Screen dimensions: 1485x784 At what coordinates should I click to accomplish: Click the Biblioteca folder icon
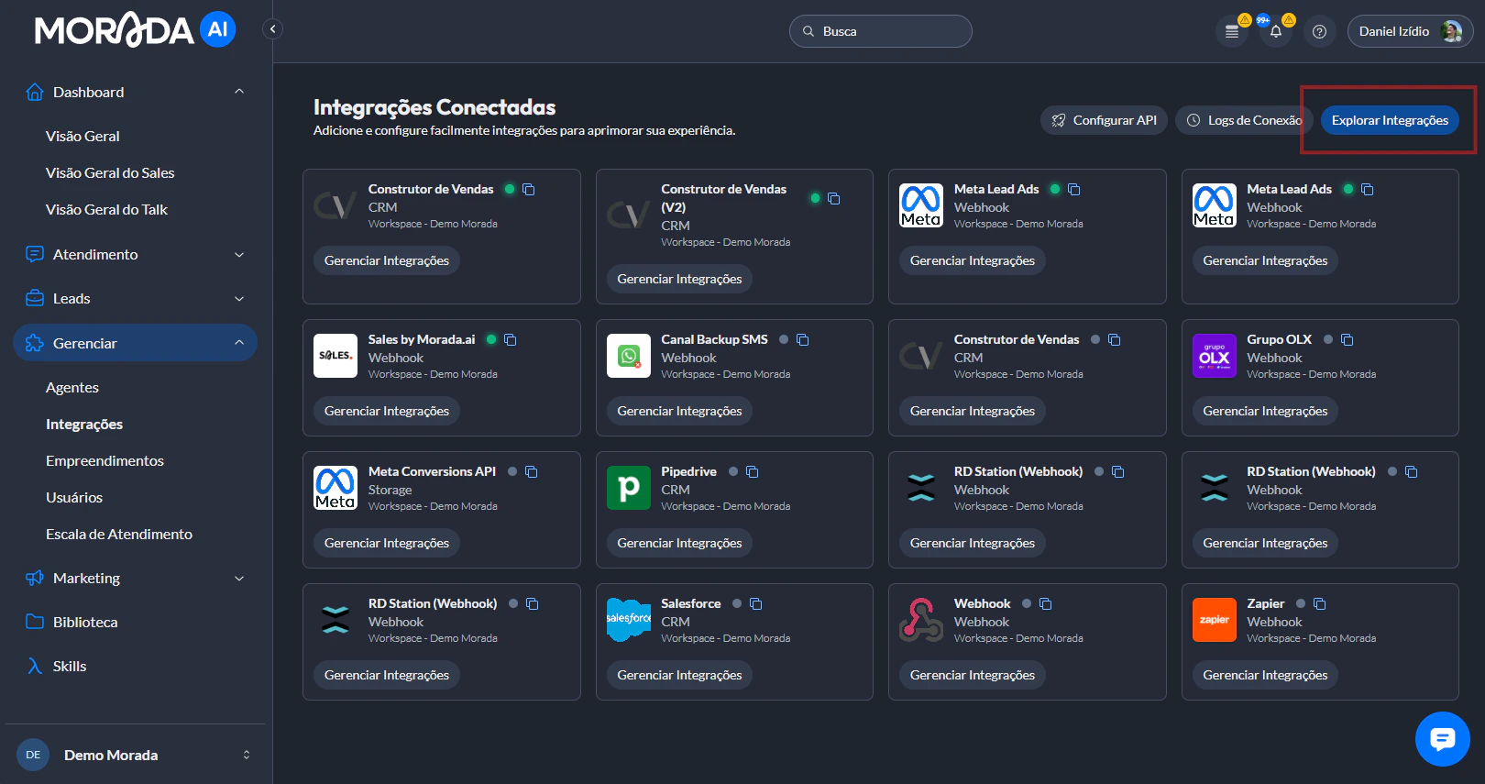(x=35, y=622)
